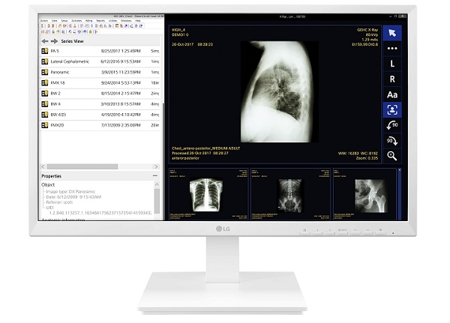Click the series icon beside FMX20

coord(45,125)
